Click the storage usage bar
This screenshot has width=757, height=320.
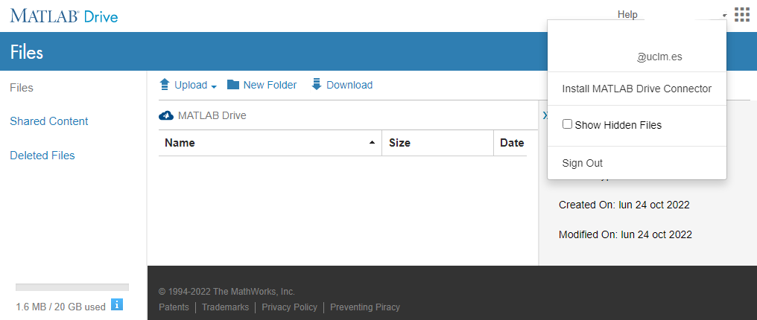coord(72,287)
